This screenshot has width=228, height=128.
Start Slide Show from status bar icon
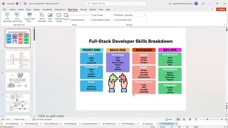196,119
